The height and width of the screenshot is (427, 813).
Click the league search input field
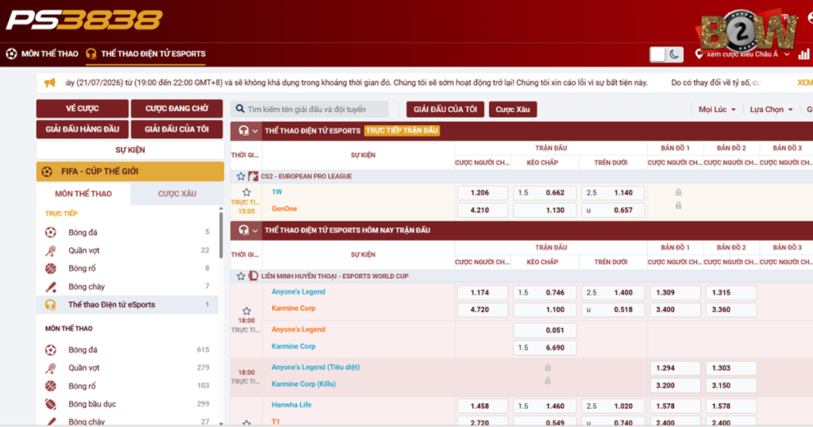[310, 110]
